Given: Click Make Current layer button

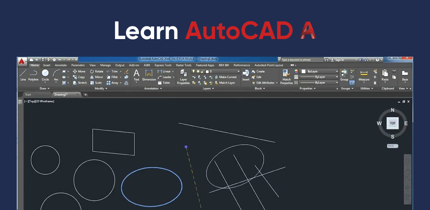Looking at the screenshot, I should (x=225, y=77).
